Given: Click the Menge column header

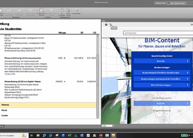Looking at the screenshot, I should pos(62,33).
